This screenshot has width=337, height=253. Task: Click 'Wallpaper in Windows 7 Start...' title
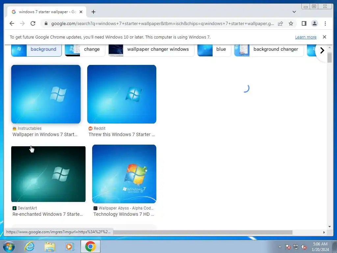[45, 134]
